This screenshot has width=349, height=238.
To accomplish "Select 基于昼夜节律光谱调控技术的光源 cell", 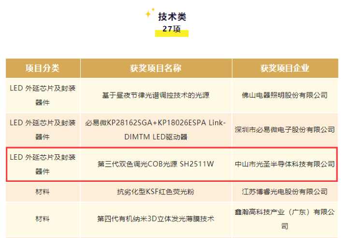I will (x=156, y=95).
